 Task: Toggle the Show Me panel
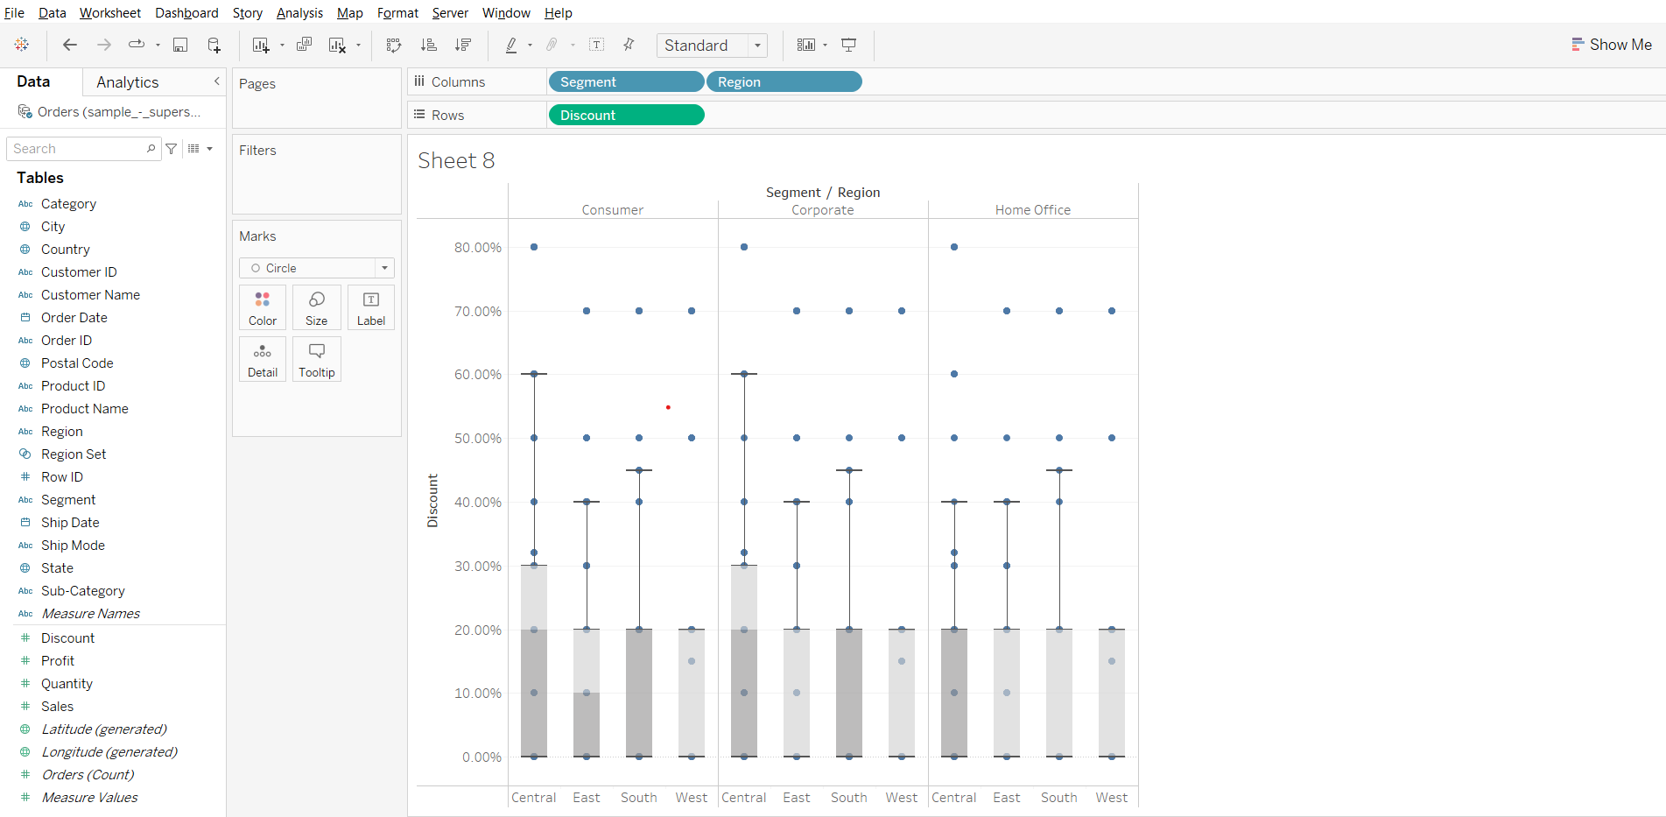click(x=1611, y=45)
